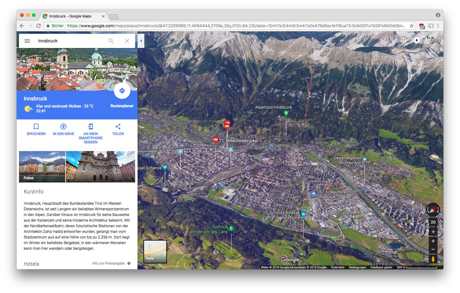Save Innsbruck with the Speichern bookmark icon
The height and width of the screenshot is (293, 460).
(36, 127)
